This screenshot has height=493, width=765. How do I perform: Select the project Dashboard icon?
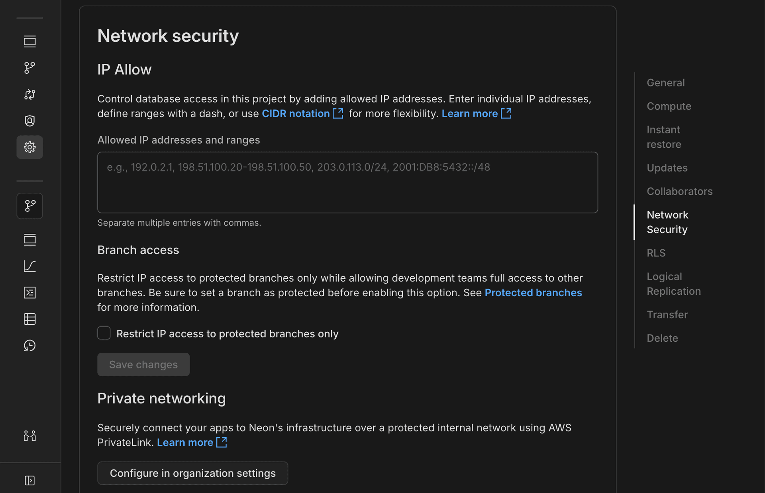point(29,41)
